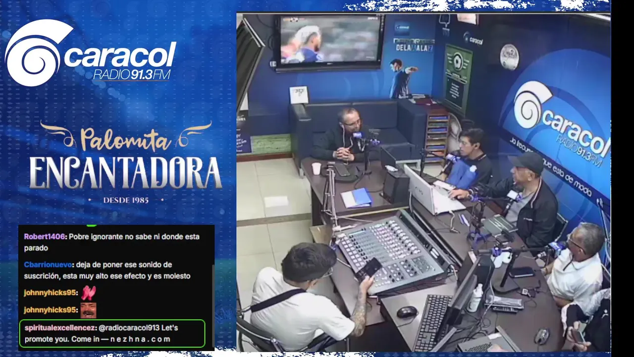Screen dimensions: 634x357
Task: Select the message about "sonido de suscripción"
Action: click(107, 270)
